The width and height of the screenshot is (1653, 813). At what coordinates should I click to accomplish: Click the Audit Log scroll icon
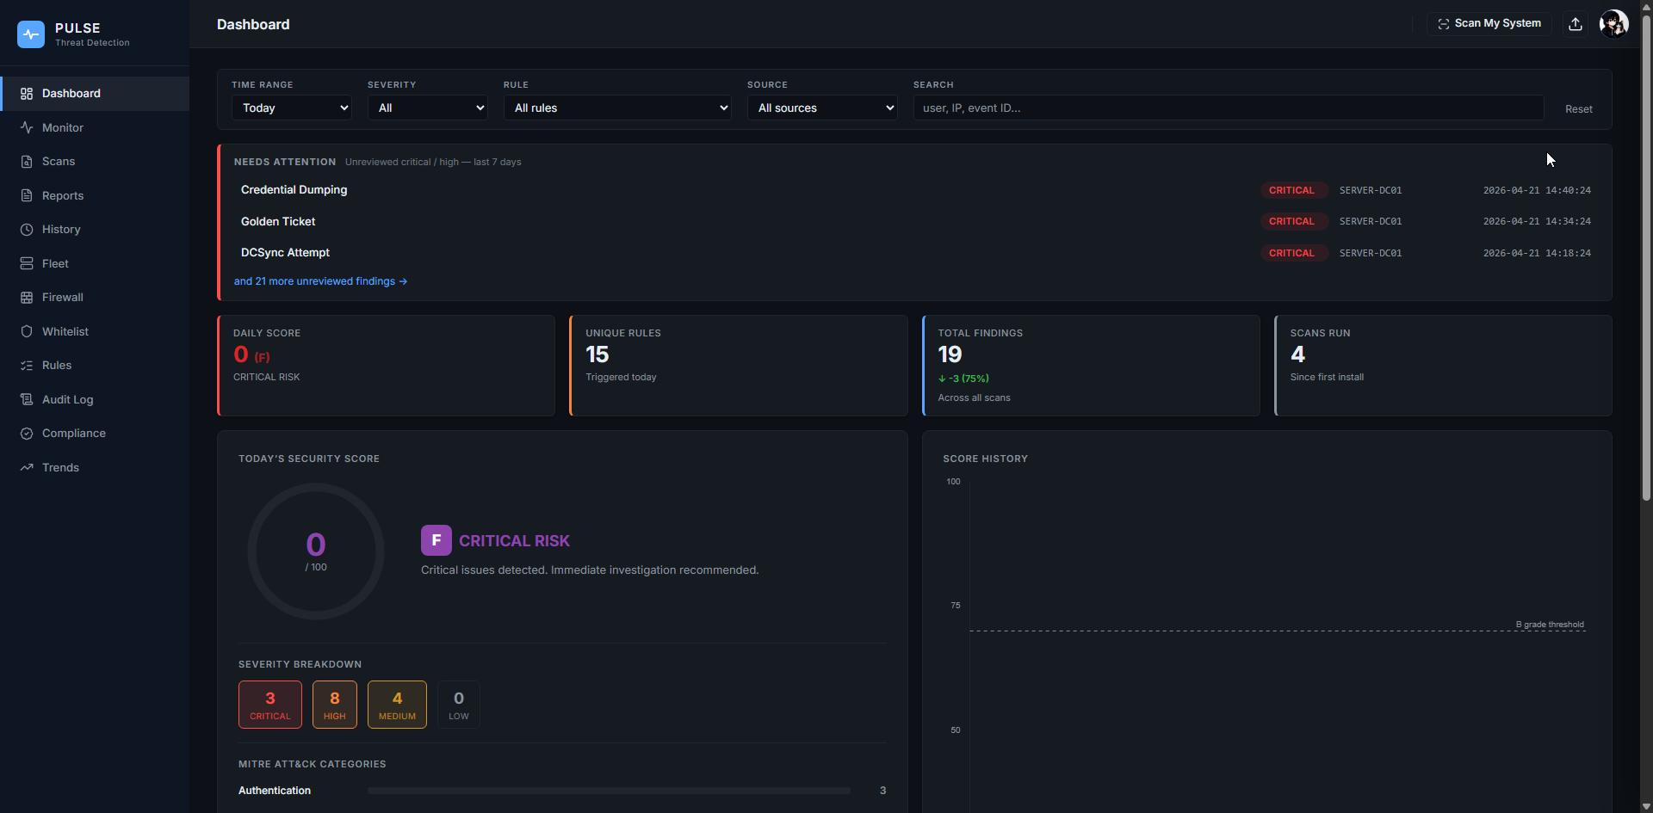(27, 399)
